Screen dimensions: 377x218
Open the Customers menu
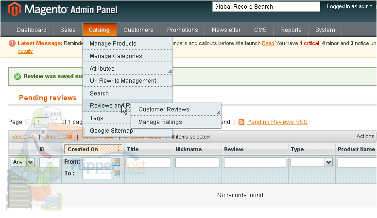[138, 30]
